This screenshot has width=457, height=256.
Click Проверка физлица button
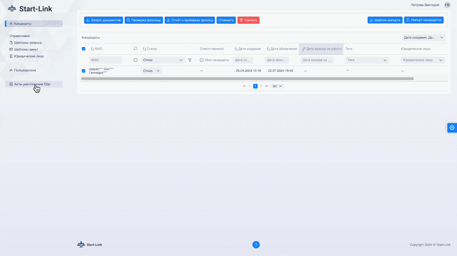click(x=144, y=20)
